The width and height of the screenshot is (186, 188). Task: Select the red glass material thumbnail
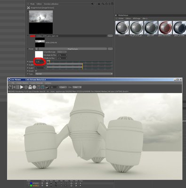coord(165,28)
